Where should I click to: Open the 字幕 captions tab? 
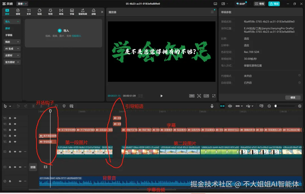tap(72, 12)
